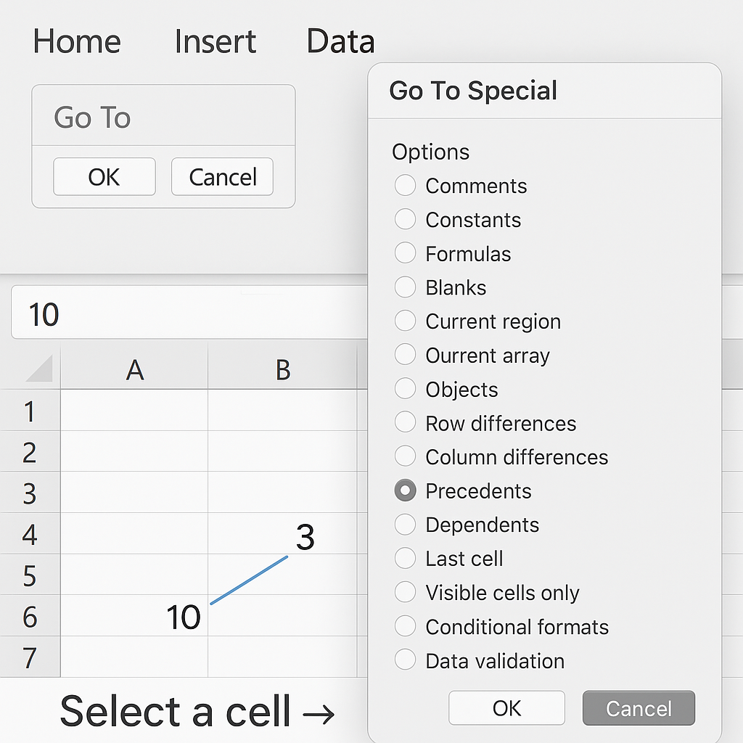743x743 pixels.
Task: Confirm Go To Special with OK
Action: tap(506, 708)
